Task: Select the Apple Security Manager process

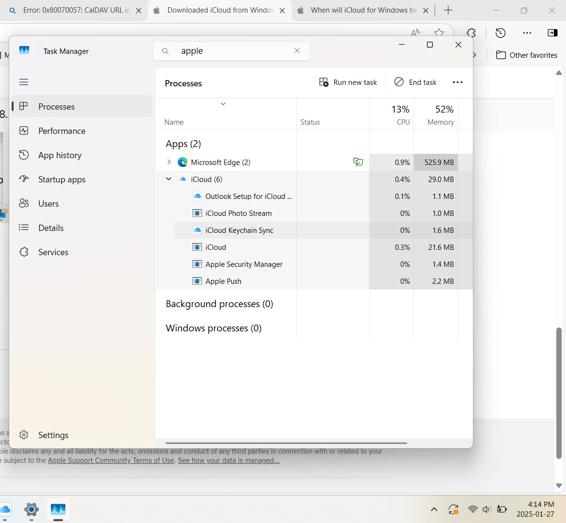Action: pyautogui.click(x=244, y=264)
